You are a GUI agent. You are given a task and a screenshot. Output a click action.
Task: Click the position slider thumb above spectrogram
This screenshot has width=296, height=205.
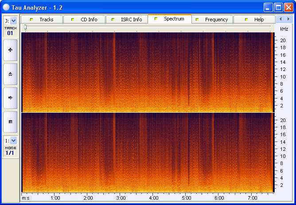[25, 28]
